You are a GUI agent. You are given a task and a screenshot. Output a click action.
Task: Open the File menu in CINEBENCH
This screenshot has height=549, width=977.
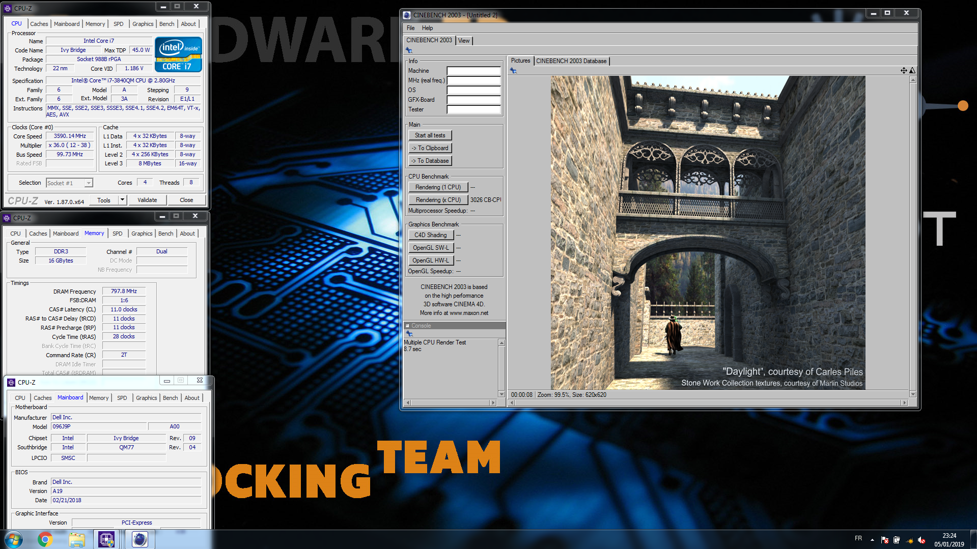click(410, 28)
